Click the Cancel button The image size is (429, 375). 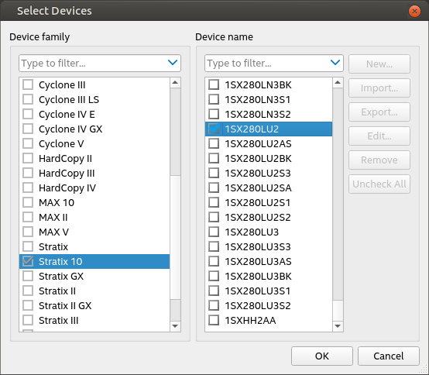click(x=388, y=356)
